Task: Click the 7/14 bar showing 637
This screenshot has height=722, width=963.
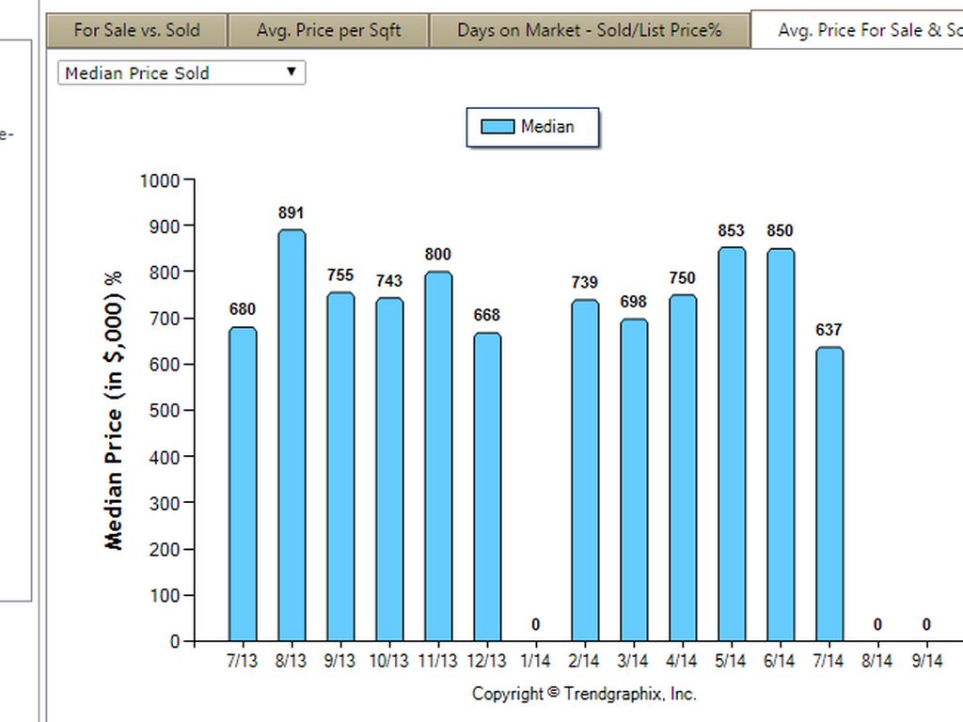Action: click(x=829, y=494)
